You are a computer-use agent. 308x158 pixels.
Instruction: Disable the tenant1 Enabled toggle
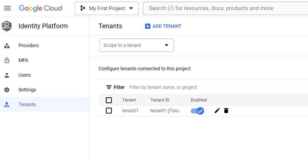coord(197,111)
